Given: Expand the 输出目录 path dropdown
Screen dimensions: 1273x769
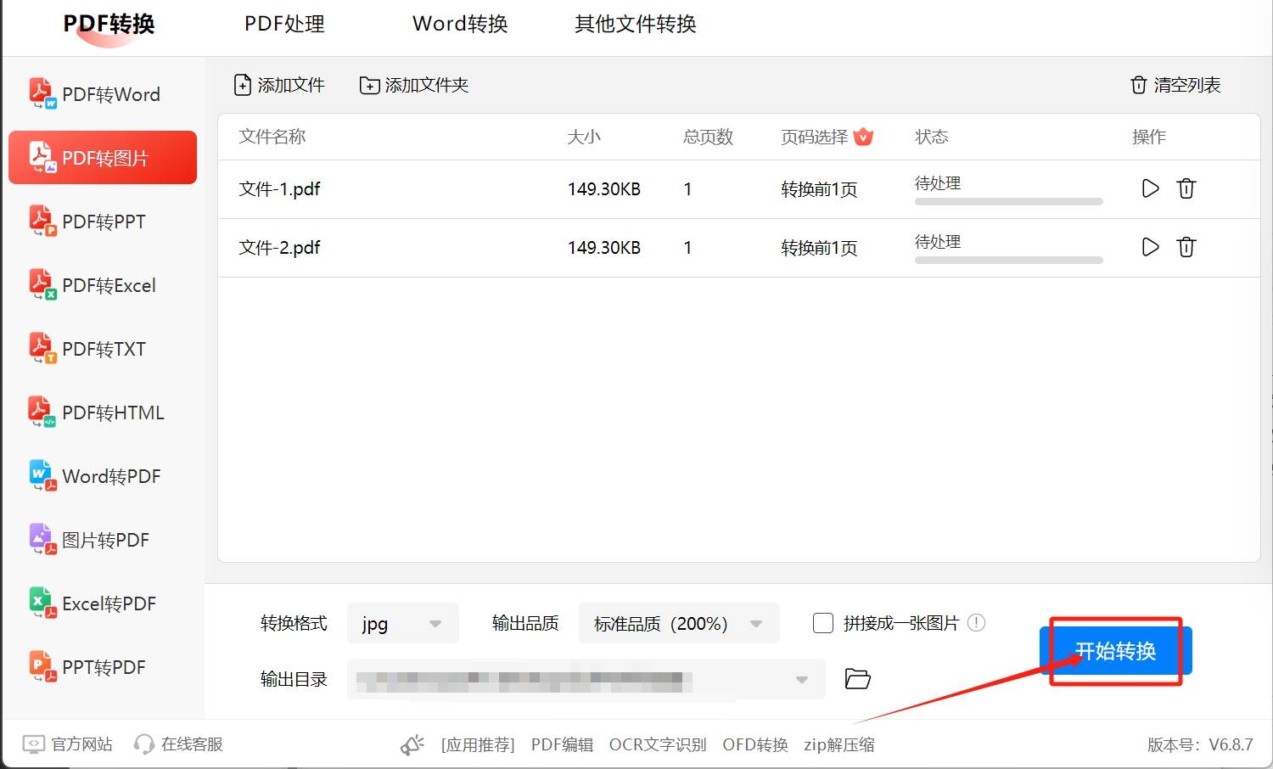Looking at the screenshot, I should 801,680.
